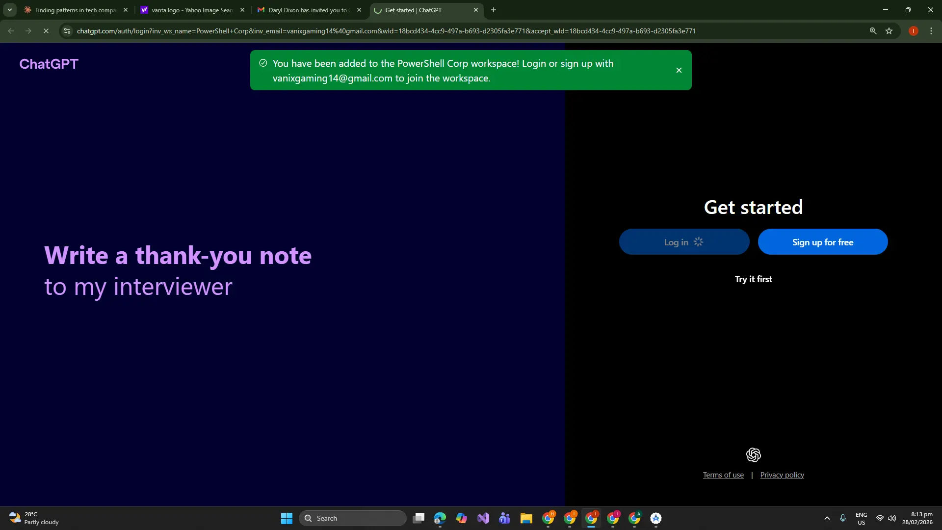942x530 pixels.
Task: View site information icon in address bar
Action: pos(67,31)
